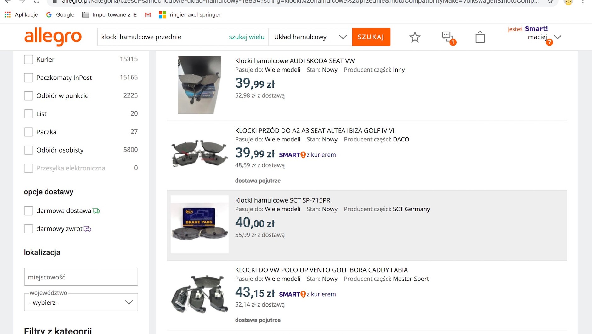Image resolution: width=592 pixels, height=334 pixels.
Task: Open the Aplikacje apps grid bookmark
Action: pos(21,14)
